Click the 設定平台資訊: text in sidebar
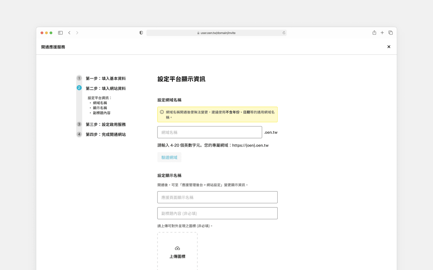Image resolution: width=433 pixels, height=270 pixels. tap(100, 98)
